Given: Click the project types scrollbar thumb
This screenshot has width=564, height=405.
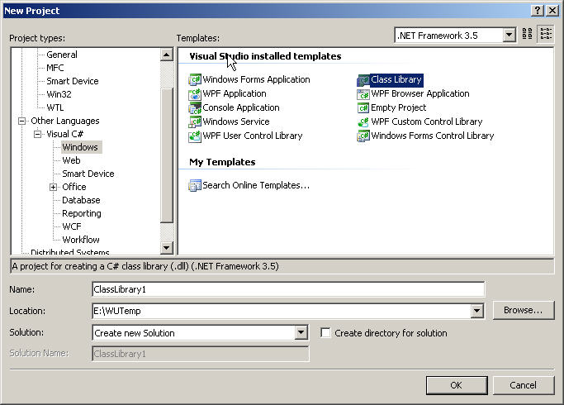Looking at the screenshot, I should (x=166, y=155).
